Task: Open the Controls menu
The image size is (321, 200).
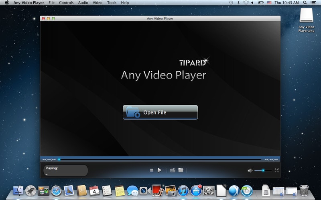Action: pyautogui.click(x=66, y=3)
